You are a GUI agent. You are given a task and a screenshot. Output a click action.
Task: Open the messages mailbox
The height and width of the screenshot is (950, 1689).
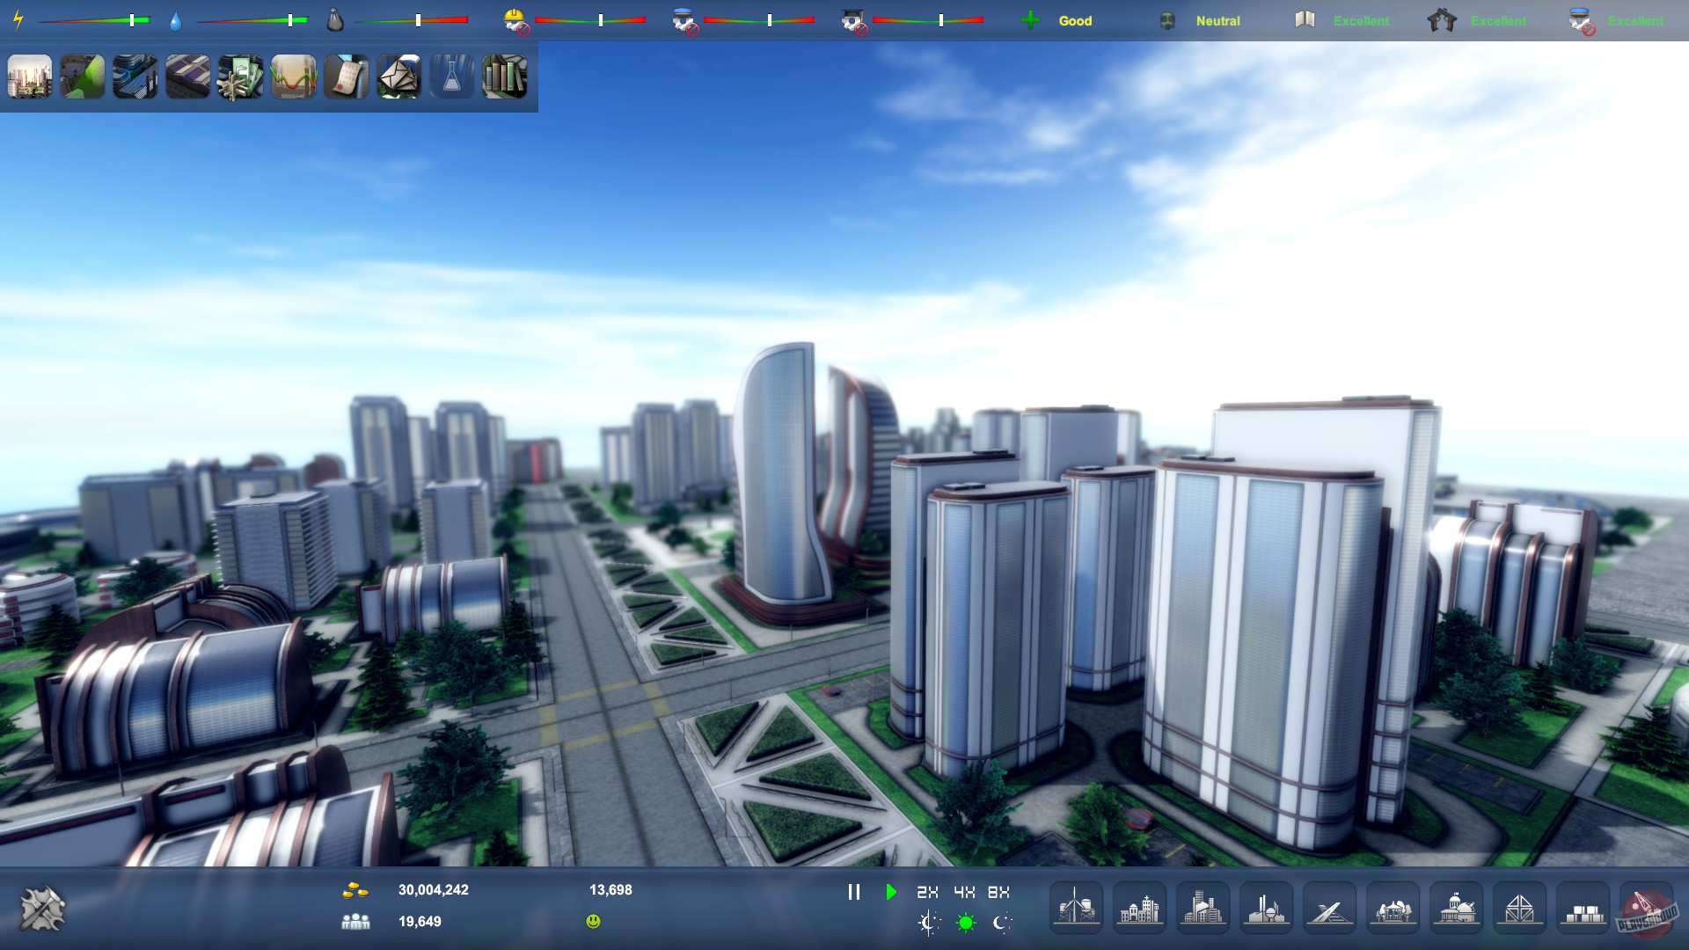(398, 77)
